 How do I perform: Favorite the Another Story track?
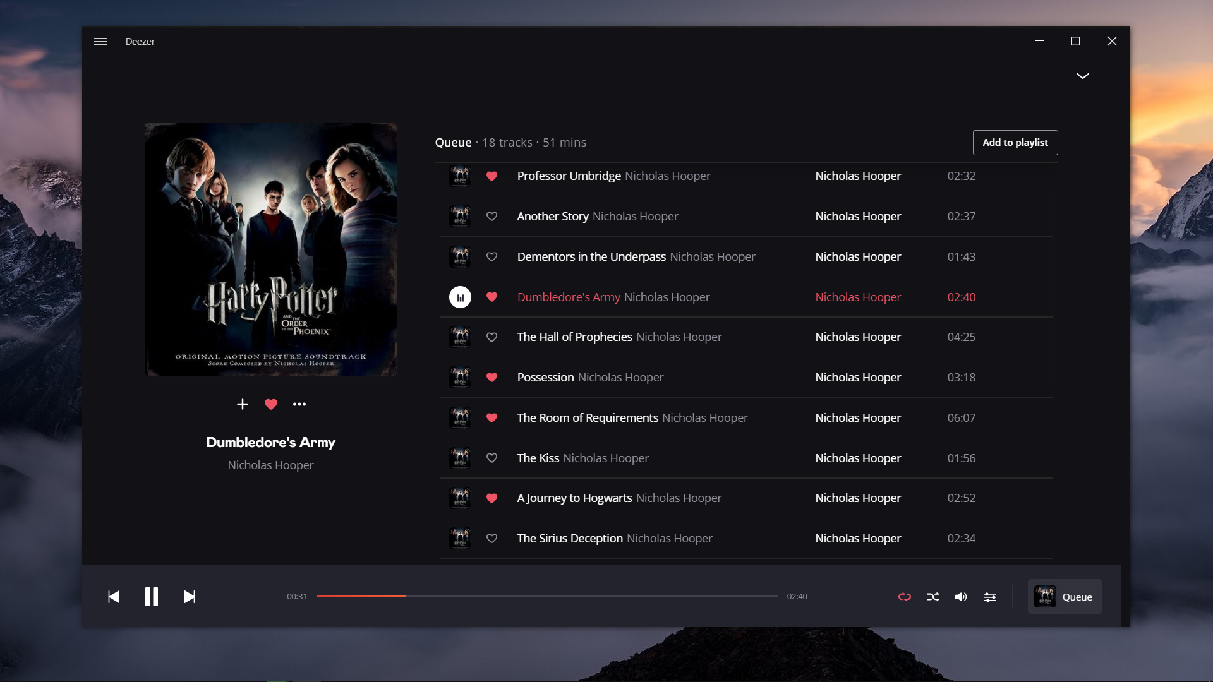click(492, 217)
